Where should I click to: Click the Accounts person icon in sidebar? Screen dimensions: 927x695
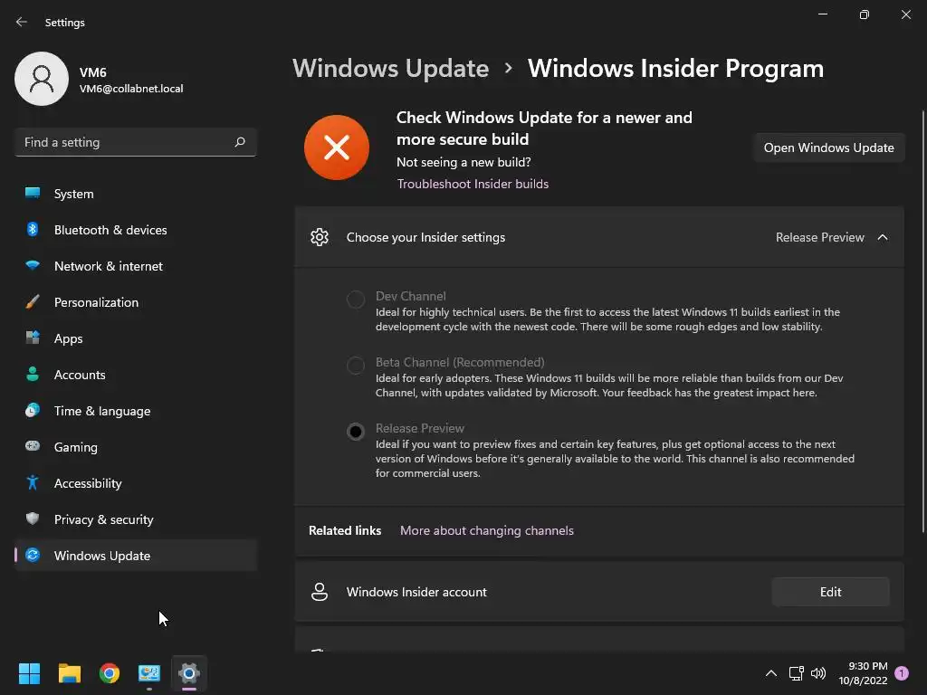[x=33, y=374]
